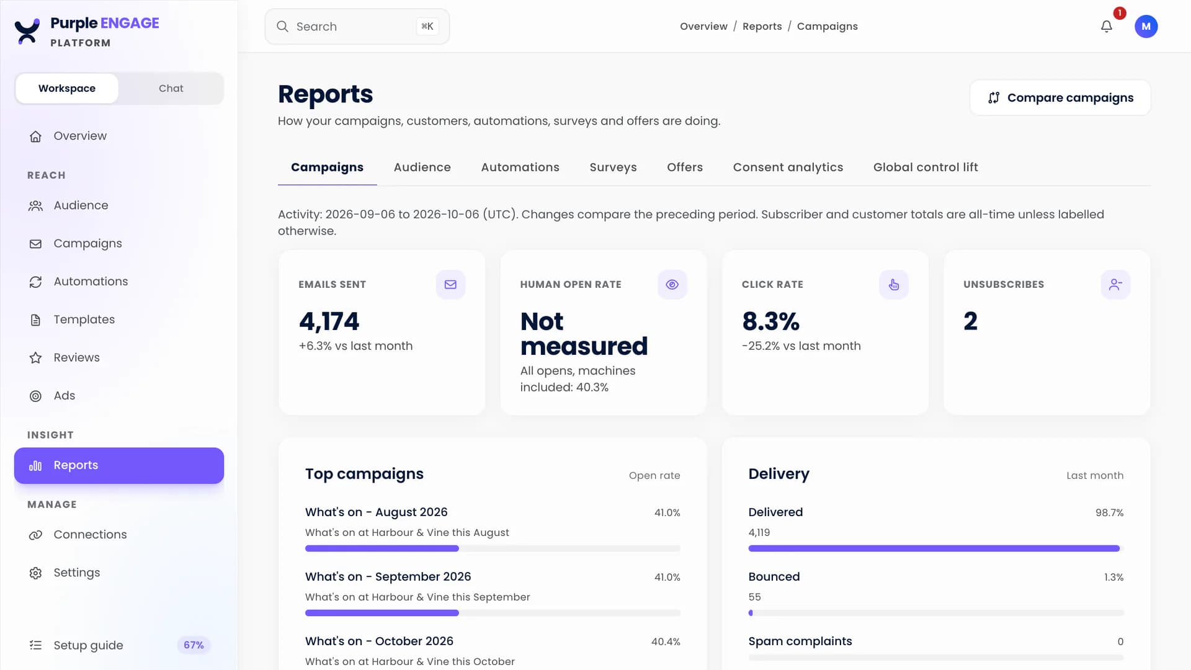The height and width of the screenshot is (670, 1191).
Task: Click the Delivered progress bar
Action: (935, 548)
